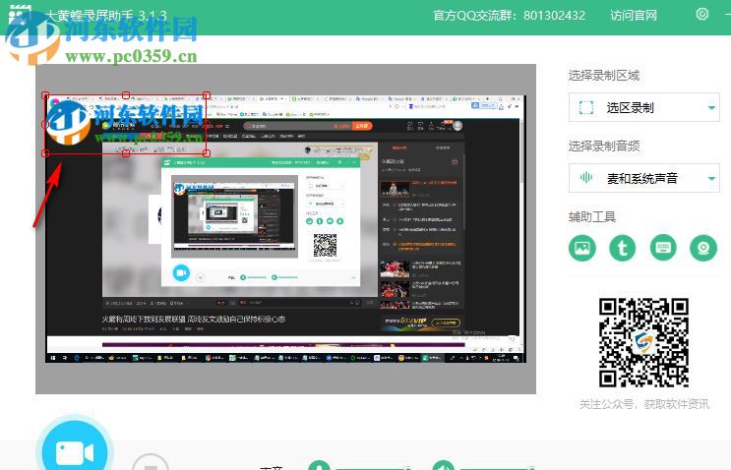The image size is (731, 470).
Task: Click the screen preview thumbnail area
Action: pos(285,229)
